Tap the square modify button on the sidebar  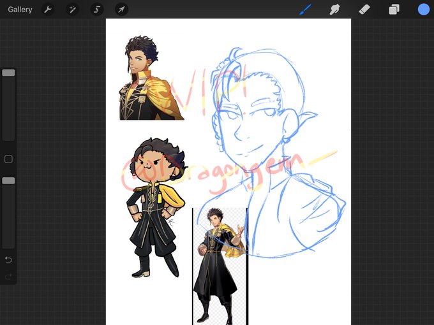coord(8,159)
